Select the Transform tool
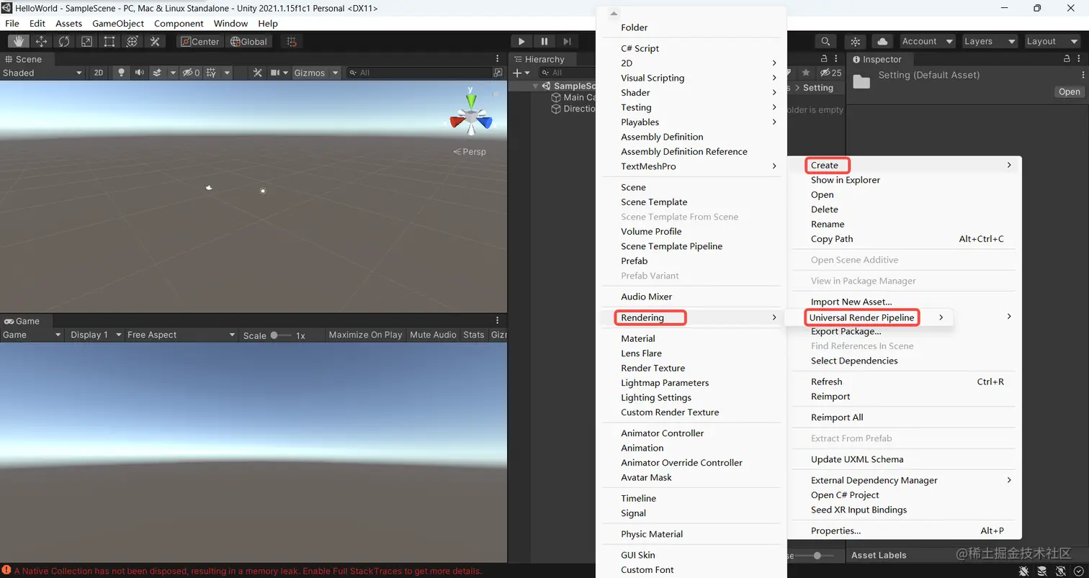This screenshot has width=1089, height=578. coord(132,41)
